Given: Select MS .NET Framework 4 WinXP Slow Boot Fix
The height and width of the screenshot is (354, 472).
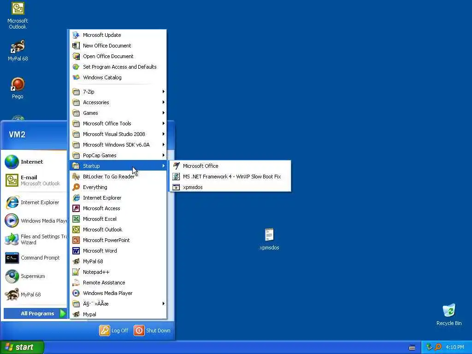Looking at the screenshot, I should coord(230,177).
